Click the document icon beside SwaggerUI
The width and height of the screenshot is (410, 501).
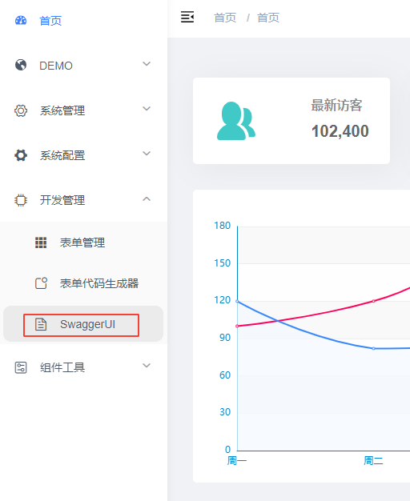[41, 324]
